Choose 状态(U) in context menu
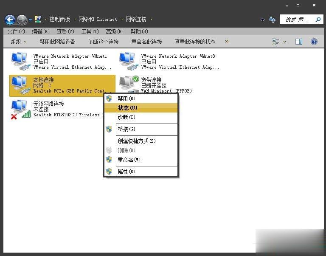This screenshot has width=326, height=256. coord(141,108)
